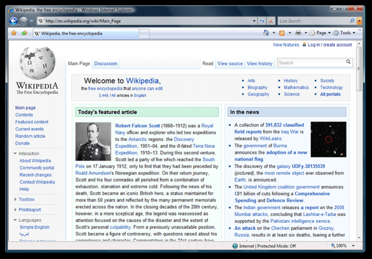Open the Tools menu
Screen dimensions: 372x259
click(x=344, y=33)
